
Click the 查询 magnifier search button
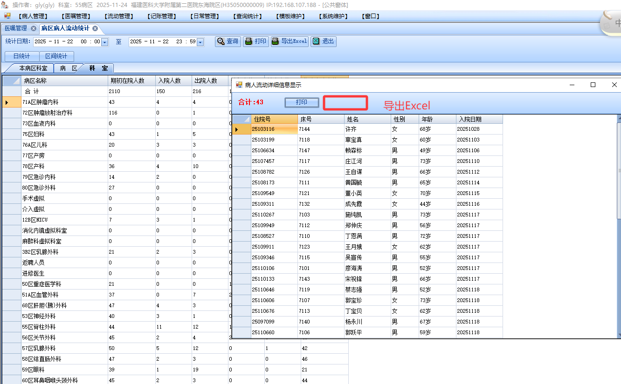228,41
